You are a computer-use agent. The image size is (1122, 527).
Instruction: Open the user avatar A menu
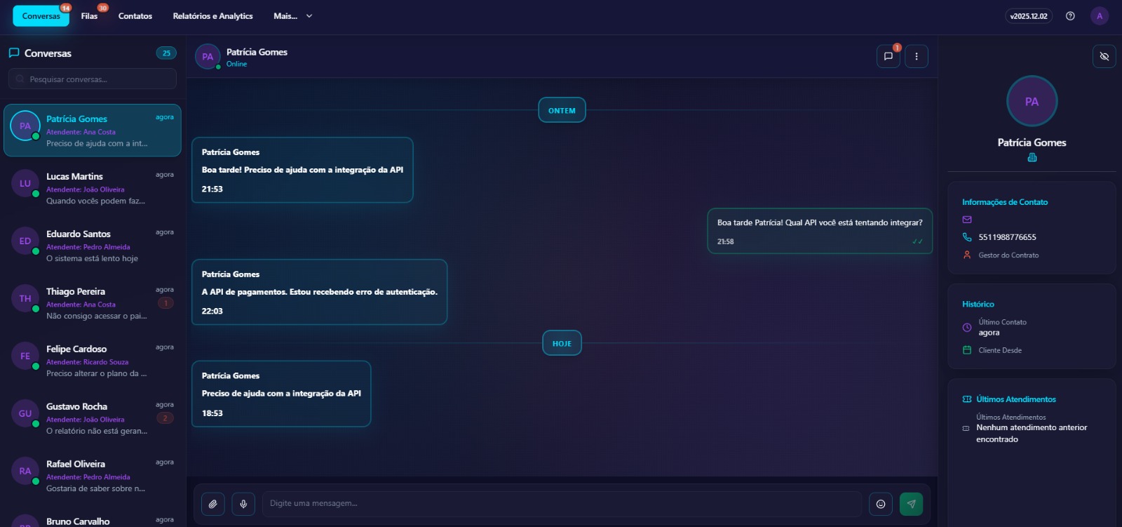(x=1100, y=16)
